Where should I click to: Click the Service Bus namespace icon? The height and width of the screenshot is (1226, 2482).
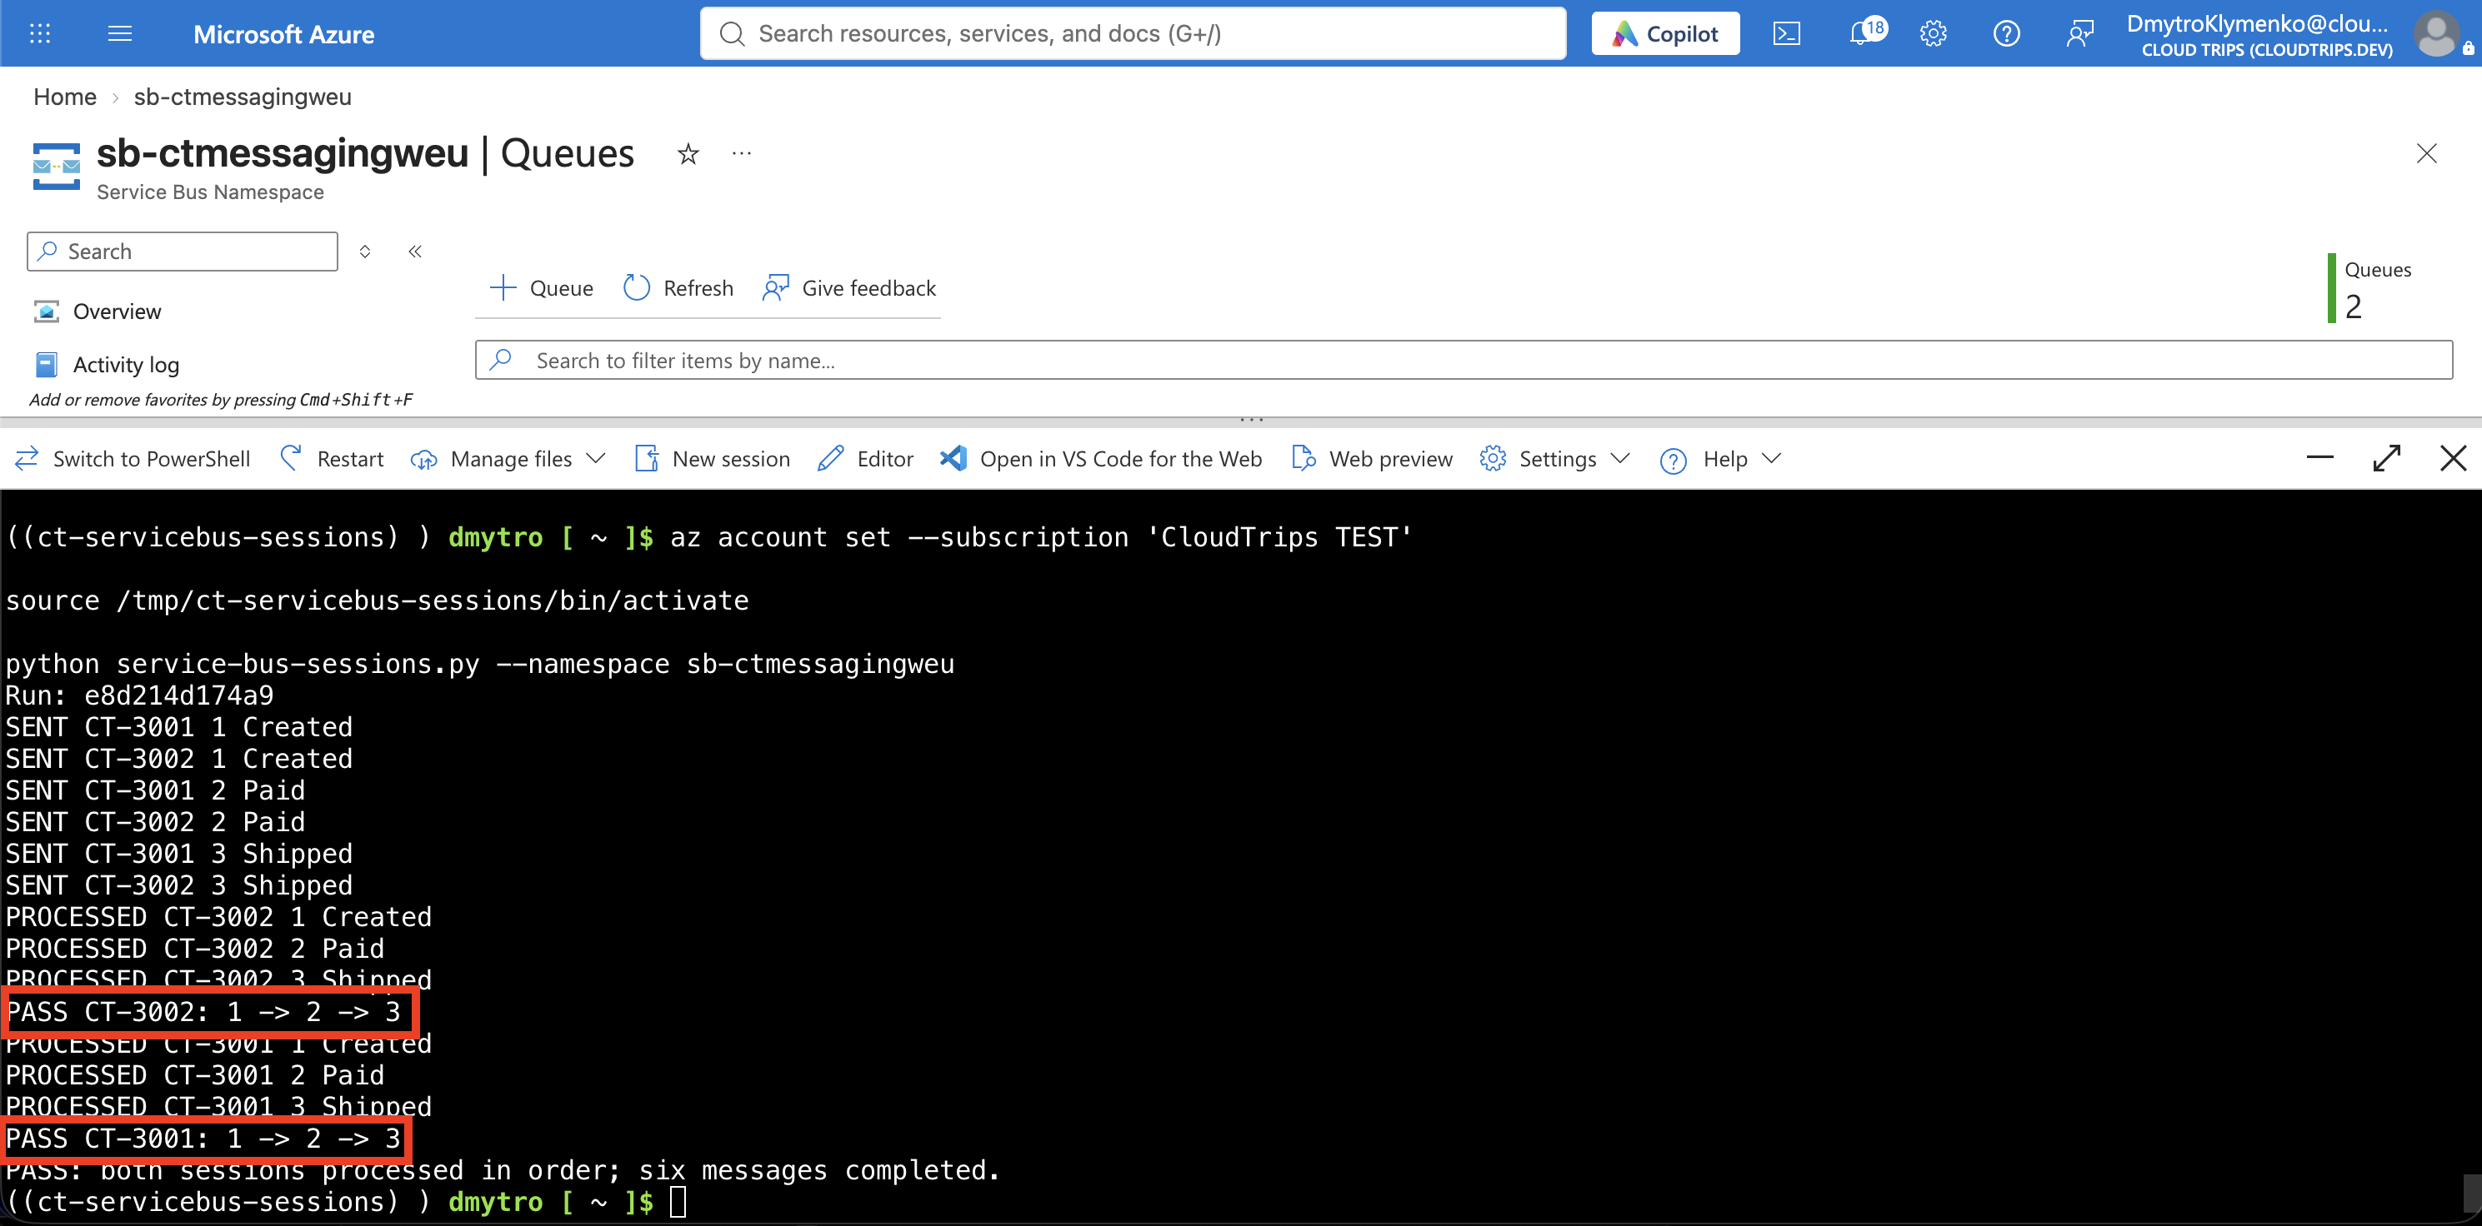(57, 167)
